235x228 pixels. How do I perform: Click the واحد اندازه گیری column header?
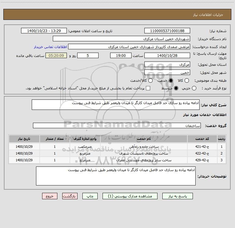click(x=85, y=139)
